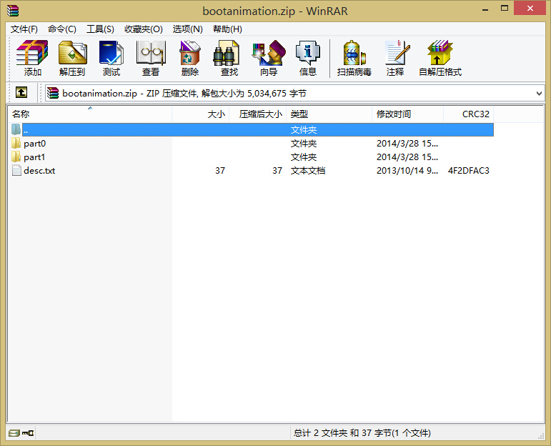Click the disk drive status bar icon
Viewport: 551px width, 446px height.
(x=14, y=433)
